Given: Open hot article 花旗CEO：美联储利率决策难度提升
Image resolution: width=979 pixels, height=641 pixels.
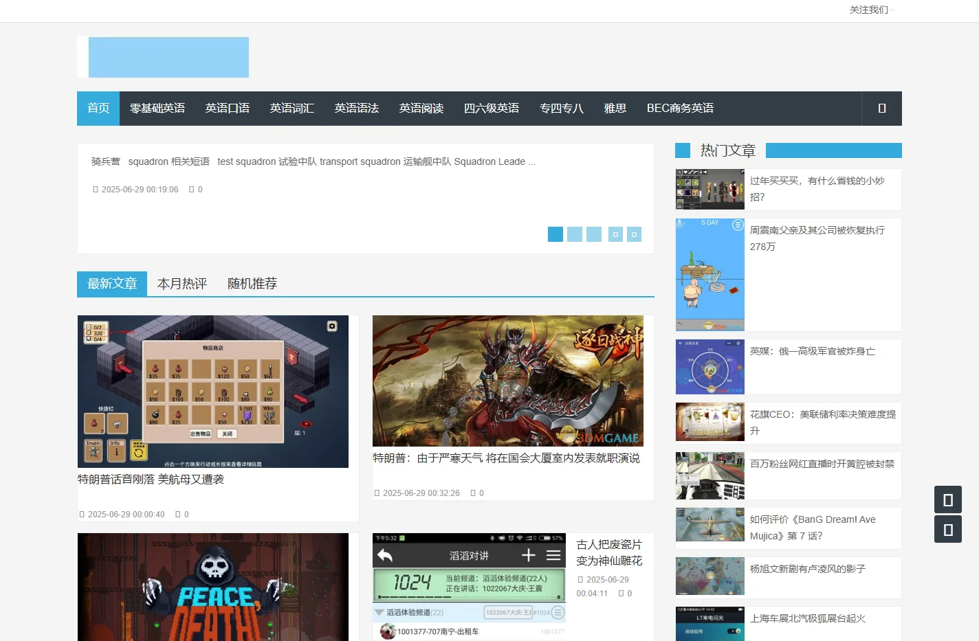Looking at the screenshot, I should [x=823, y=423].
